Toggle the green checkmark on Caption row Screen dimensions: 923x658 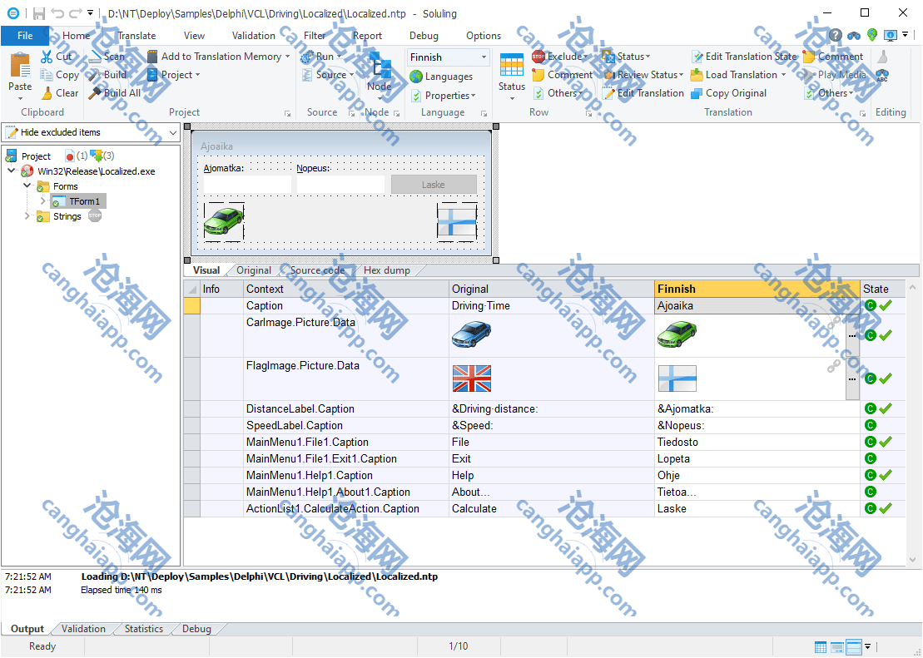click(x=886, y=306)
